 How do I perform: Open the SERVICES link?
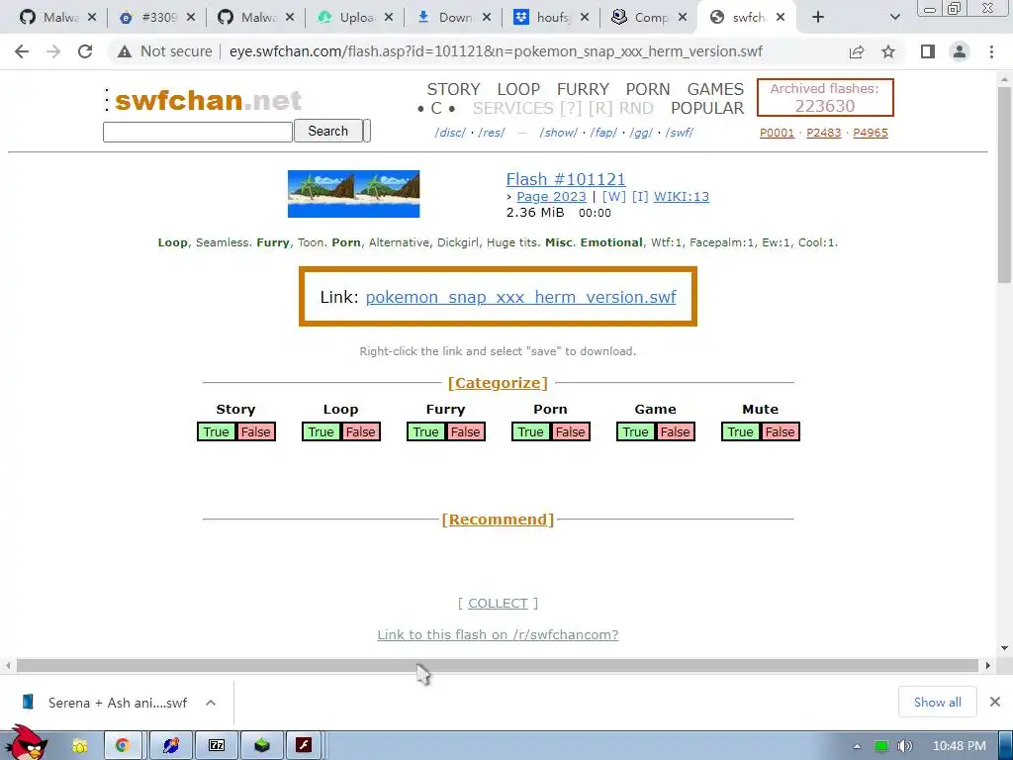point(513,109)
